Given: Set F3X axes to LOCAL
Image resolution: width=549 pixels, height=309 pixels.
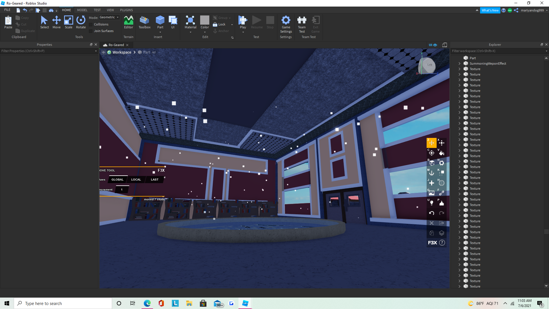Looking at the screenshot, I should (136, 180).
